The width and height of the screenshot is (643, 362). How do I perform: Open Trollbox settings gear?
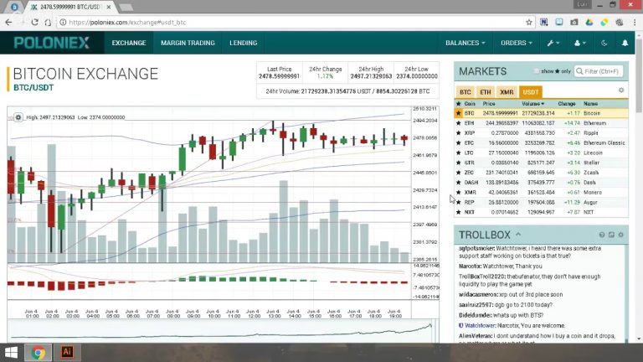[621, 235]
